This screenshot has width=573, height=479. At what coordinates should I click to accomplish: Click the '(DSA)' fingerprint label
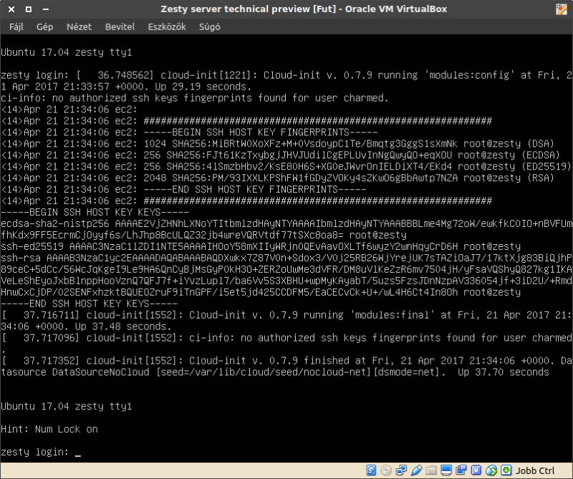(541, 144)
